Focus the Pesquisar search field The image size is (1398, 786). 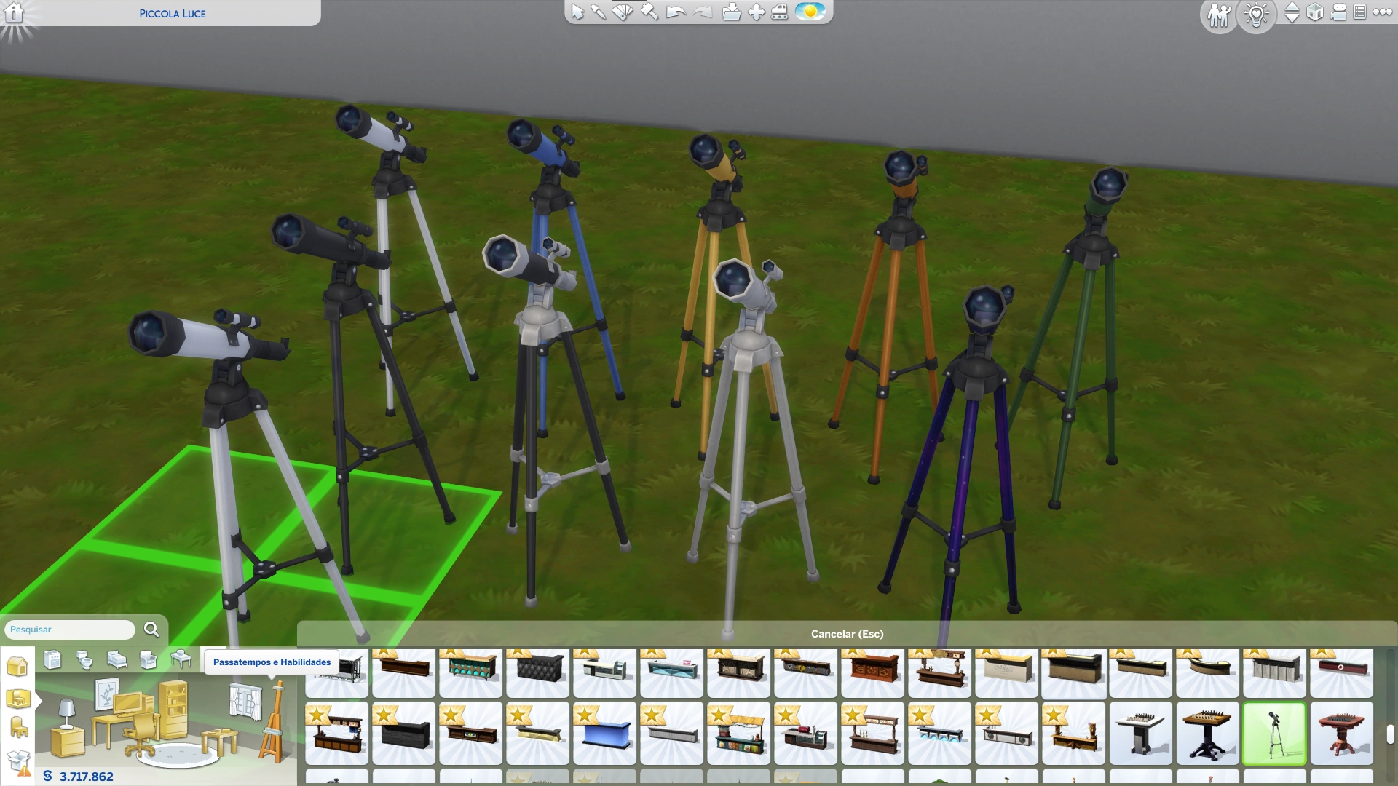click(70, 630)
